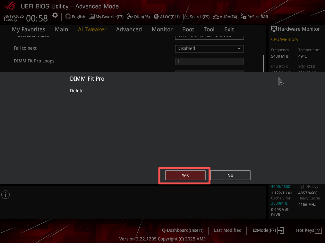This screenshot has height=243, width=325.
Task: Switch to EzMode(F7)
Action: tap(264, 230)
